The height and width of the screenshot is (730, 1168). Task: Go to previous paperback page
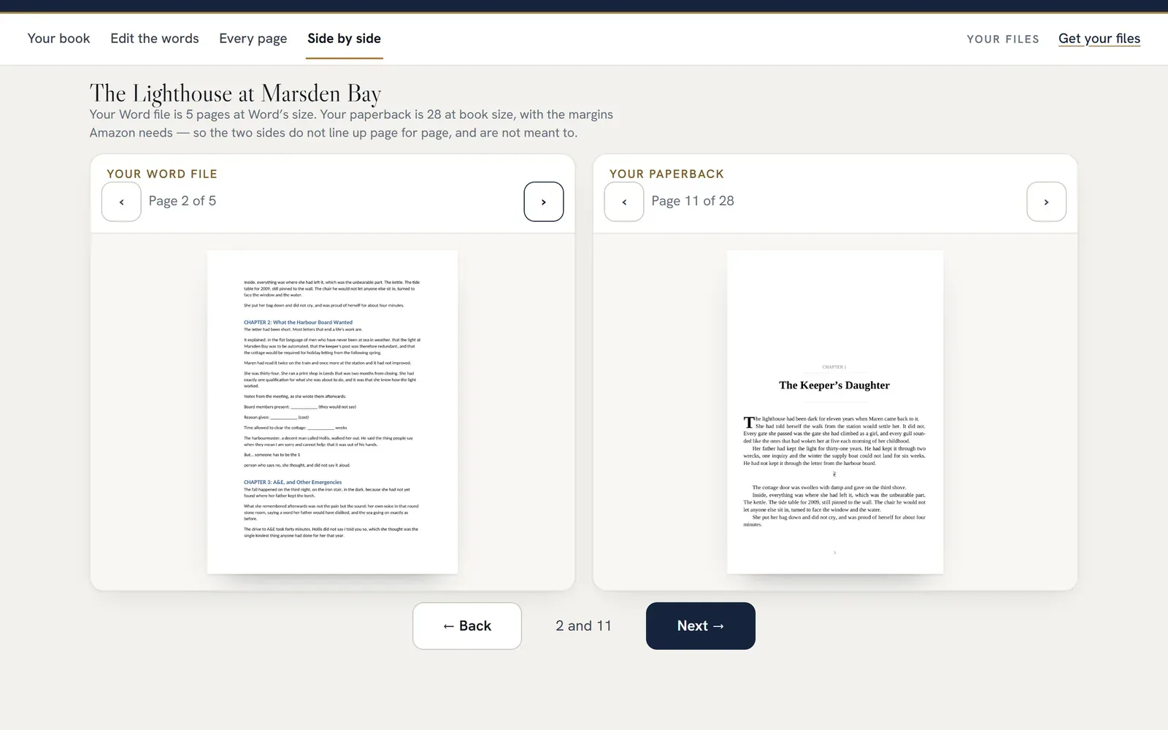(624, 201)
